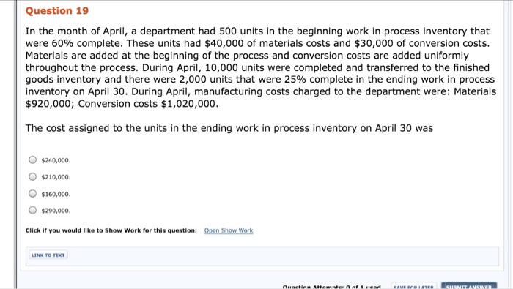Click the Question 19 heading

coord(57,10)
